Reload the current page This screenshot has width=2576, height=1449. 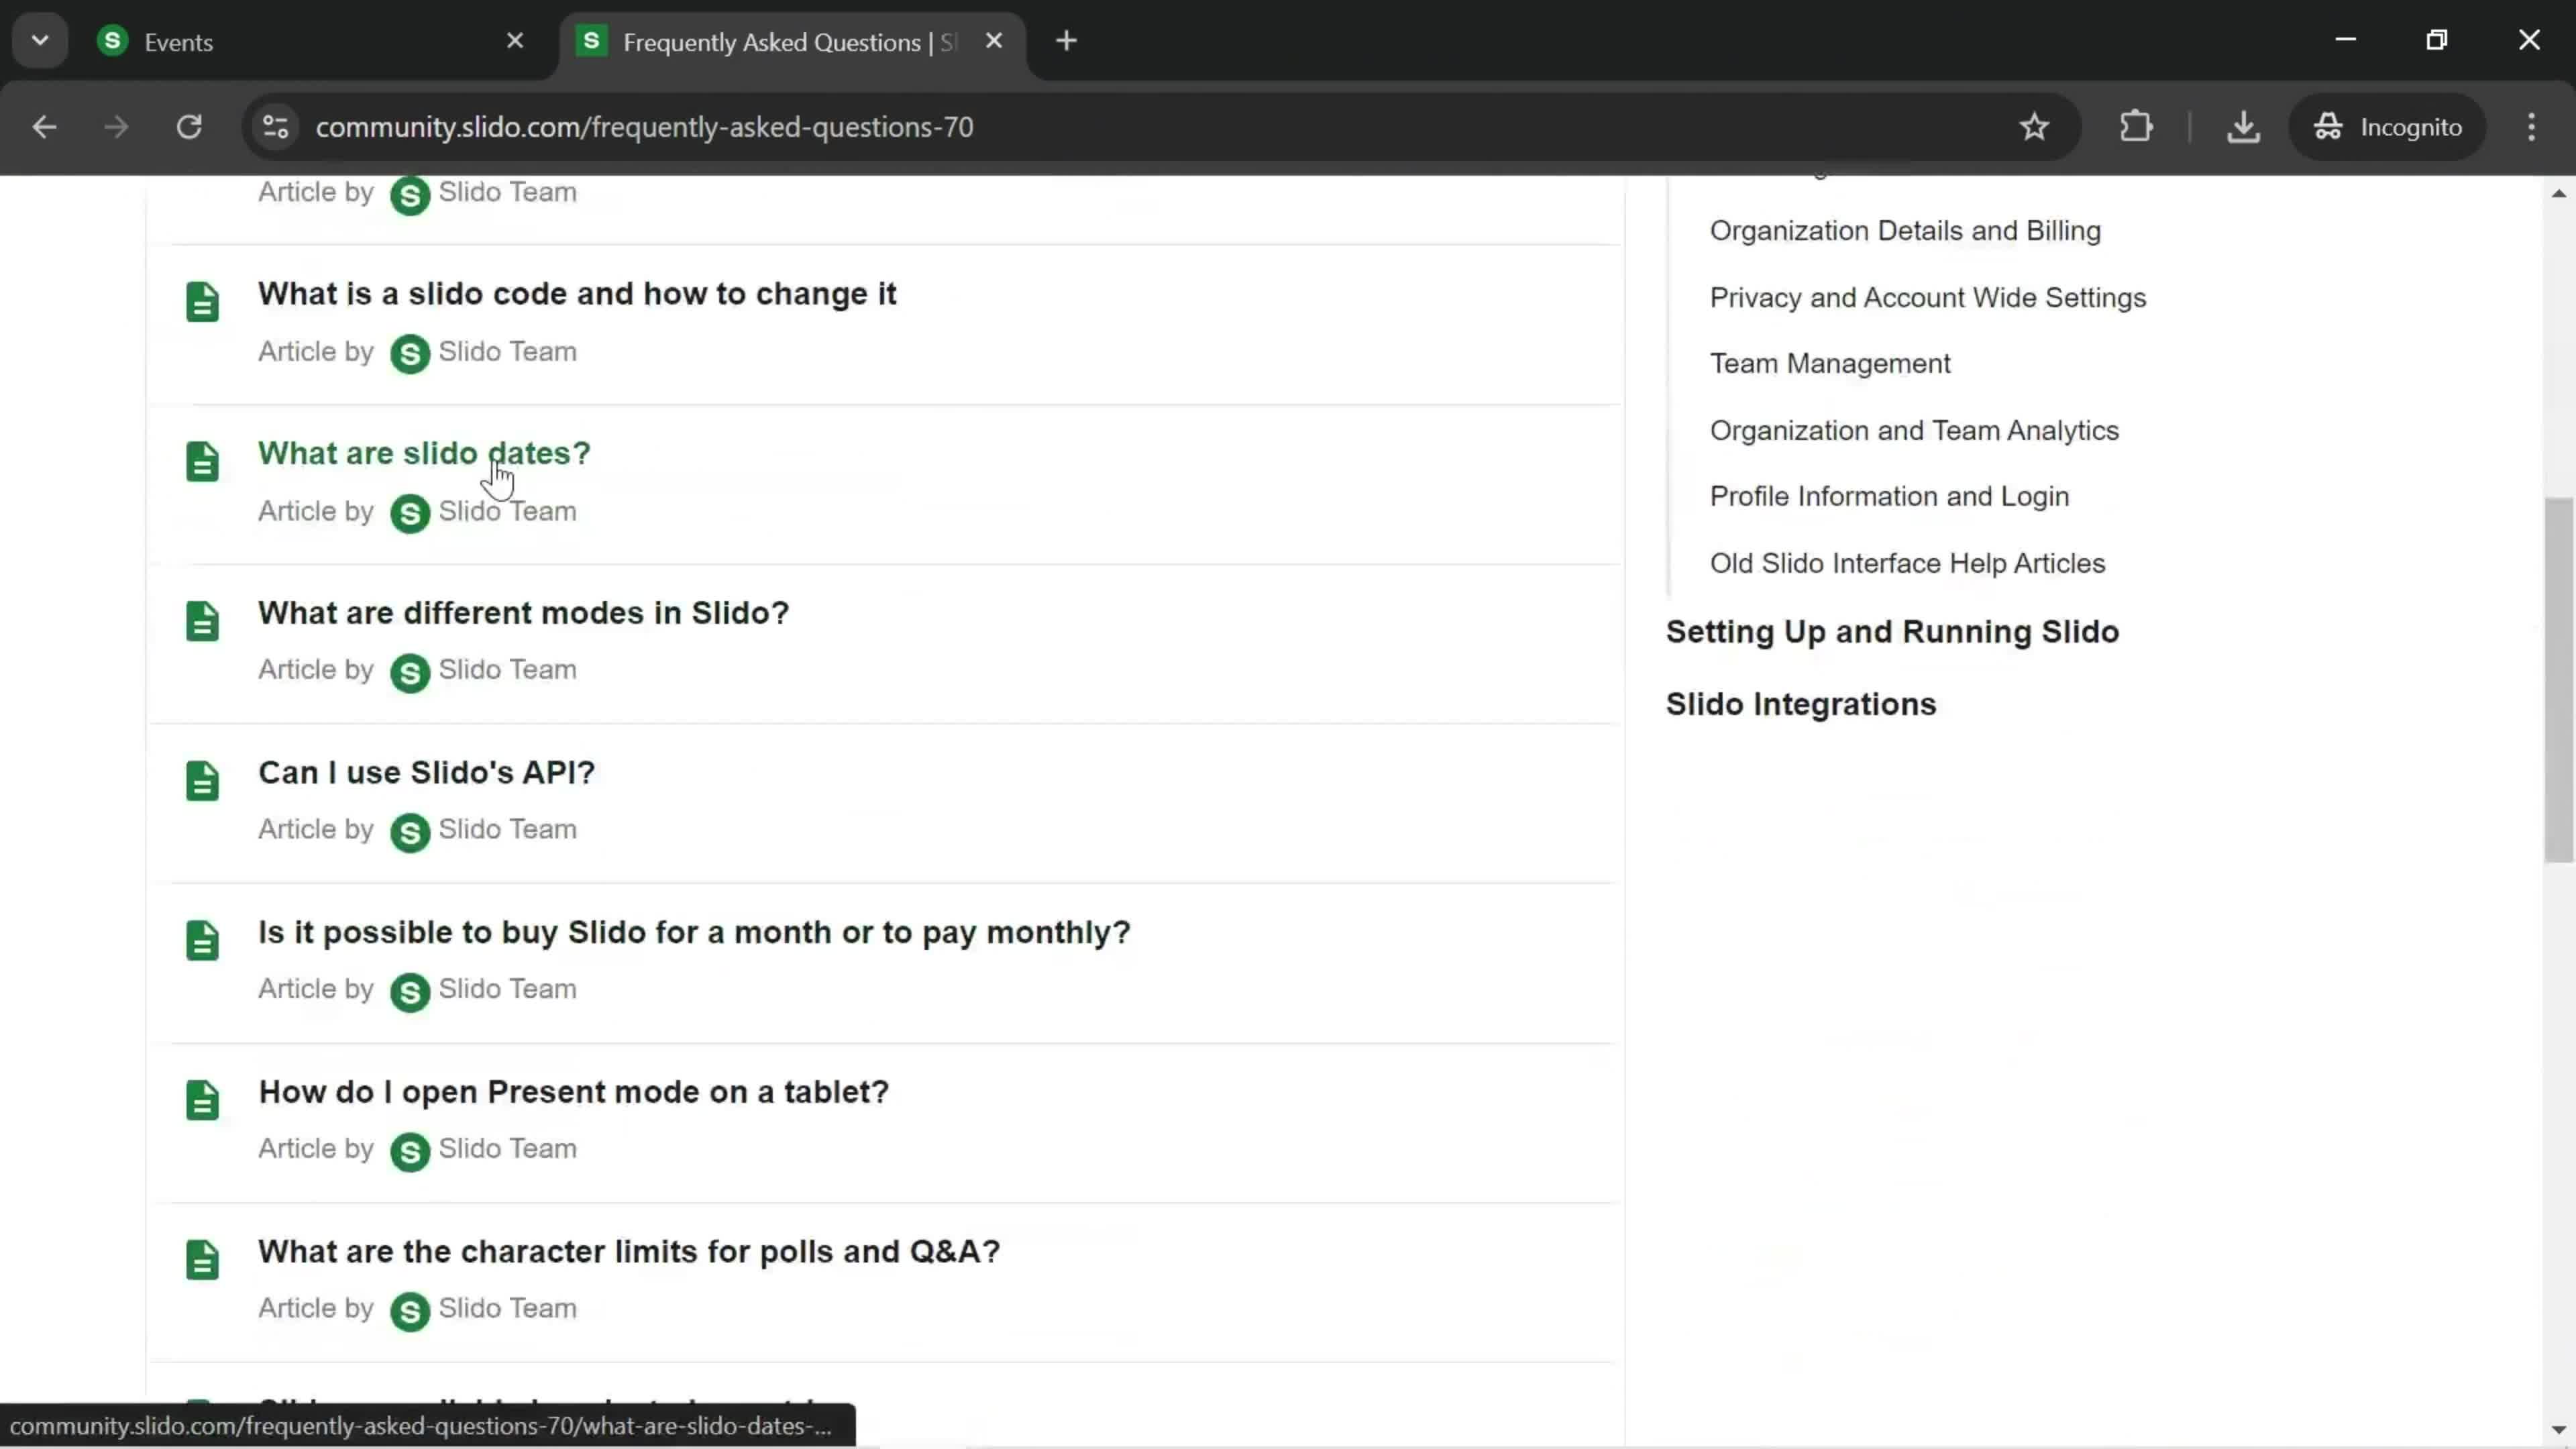pos(189,127)
